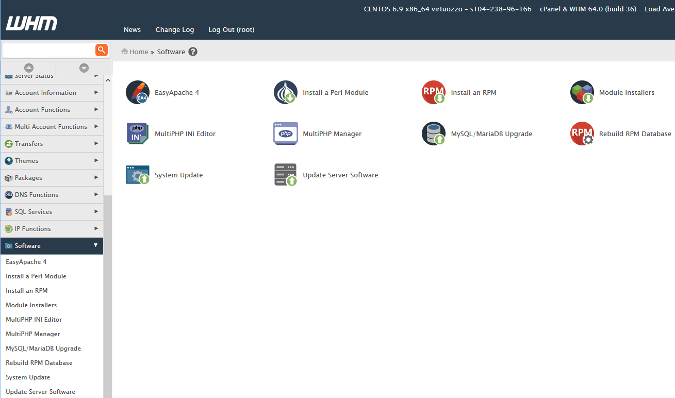Click the Account Information sidebar icon
The image size is (675, 398).
pyautogui.click(x=9, y=93)
